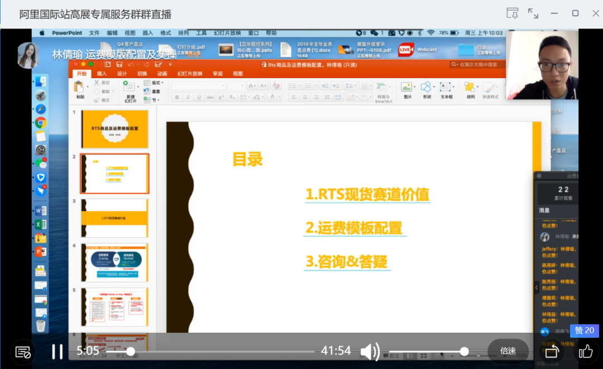Toggle Italic formatting
The image size is (603, 369).
click(x=188, y=97)
